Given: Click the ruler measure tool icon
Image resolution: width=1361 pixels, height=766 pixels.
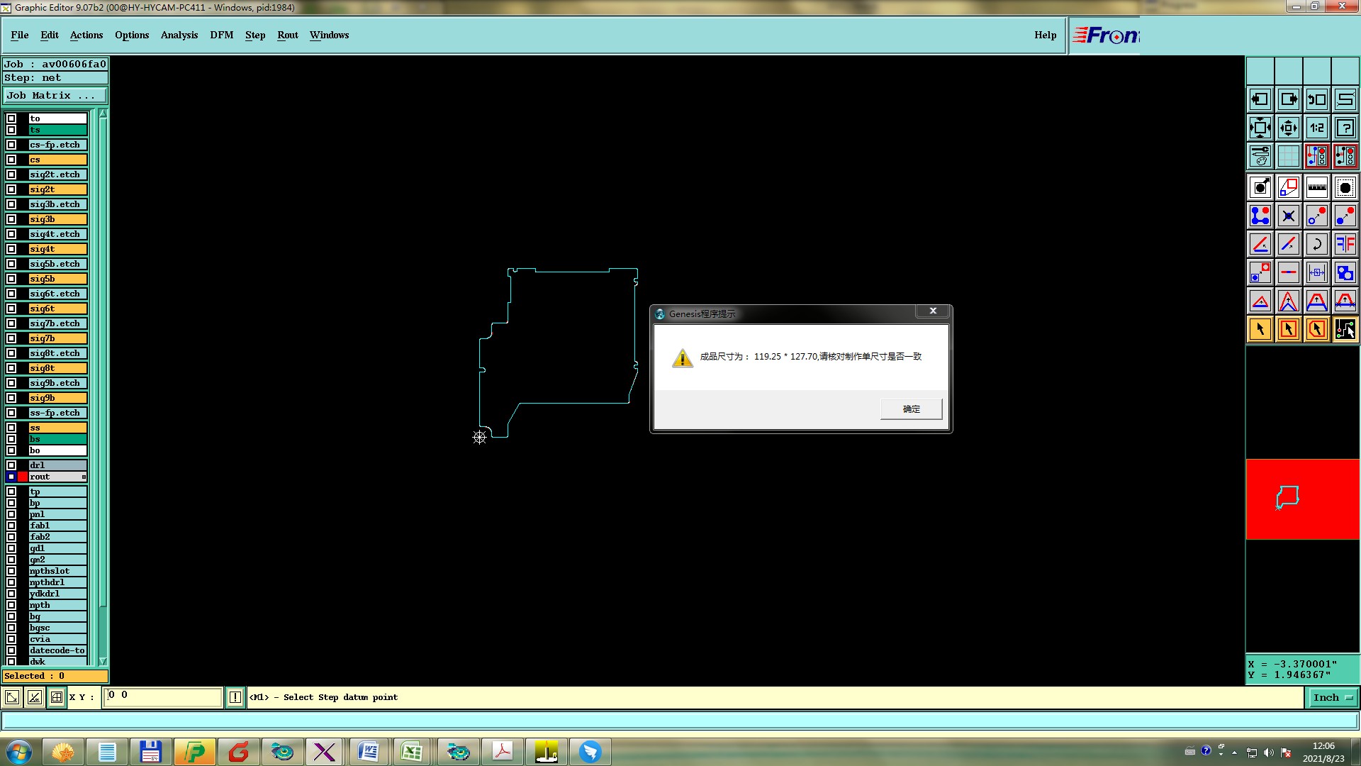Looking at the screenshot, I should 1316,188.
